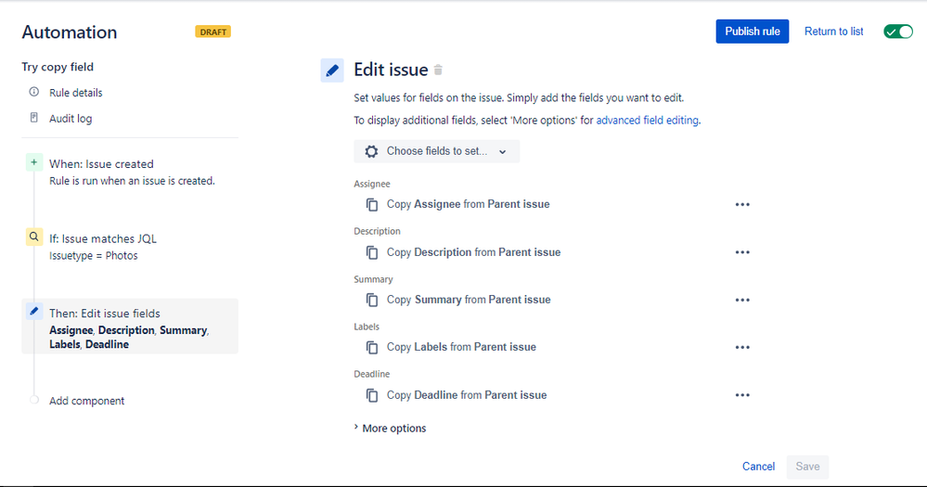Toggle the rule enabled switch off
The width and height of the screenshot is (927, 487).
pos(898,32)
